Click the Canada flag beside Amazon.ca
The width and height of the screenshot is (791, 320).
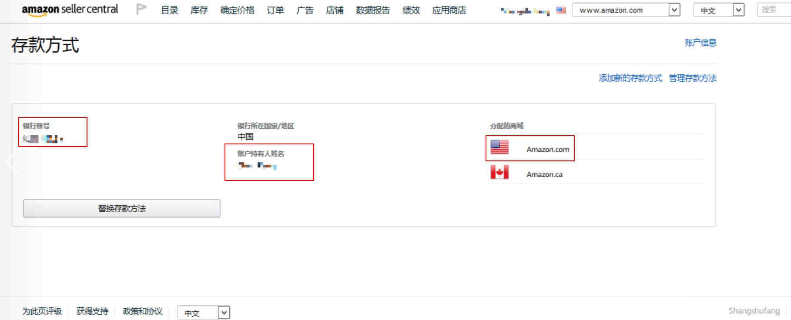tap(499, 172)
